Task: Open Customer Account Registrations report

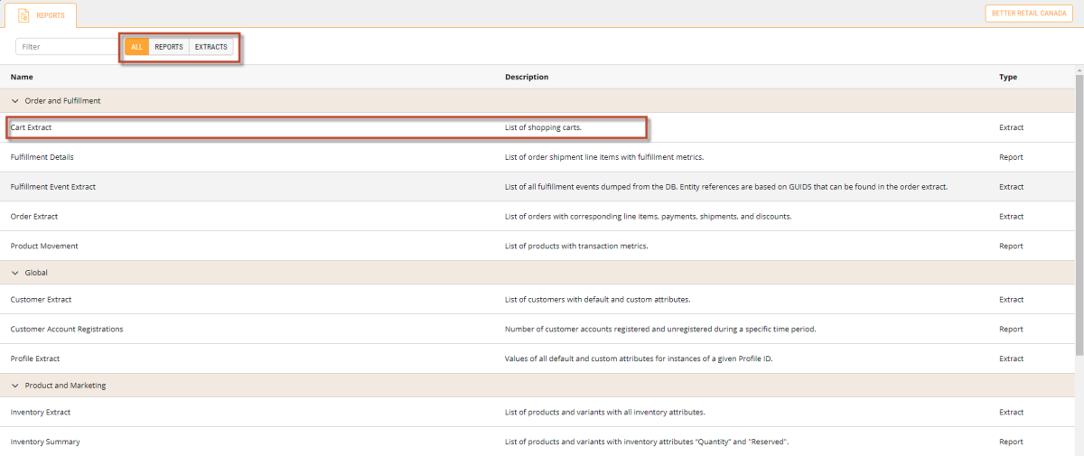Action: point(66,330)
